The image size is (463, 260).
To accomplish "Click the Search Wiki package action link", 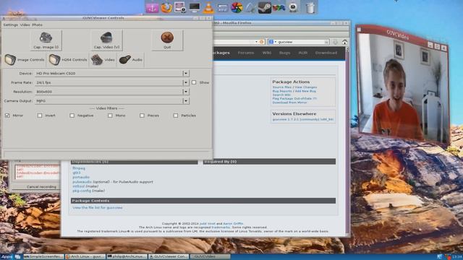I will (281, 95).
